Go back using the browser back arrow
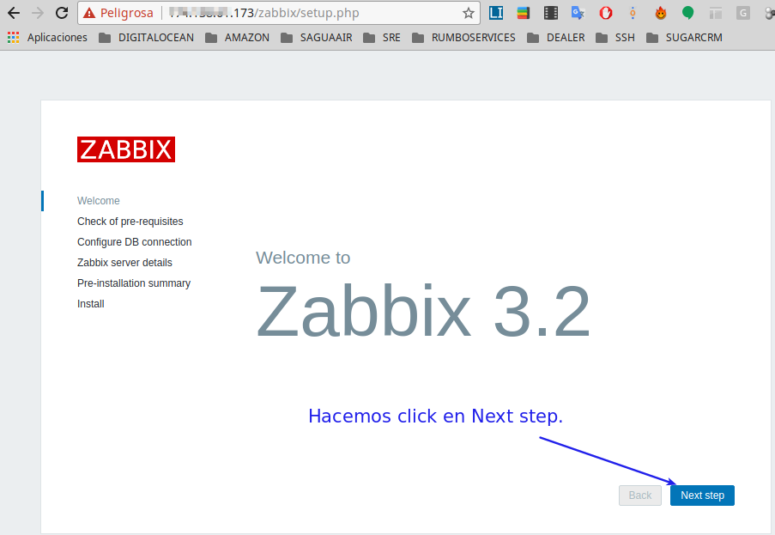This screenshot has height=535, width=775. point(14,13)
